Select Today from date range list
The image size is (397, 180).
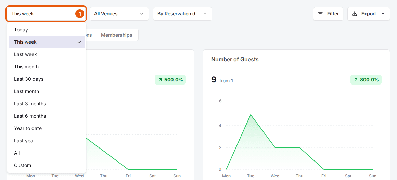coord(47,30)
